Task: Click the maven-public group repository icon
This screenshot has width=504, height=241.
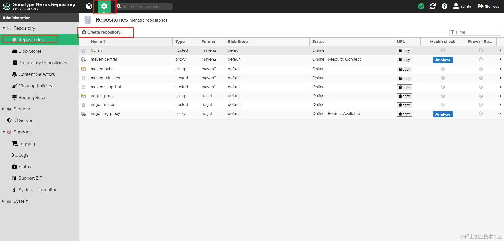Action: pyautogui.click(x=83, y=69)
